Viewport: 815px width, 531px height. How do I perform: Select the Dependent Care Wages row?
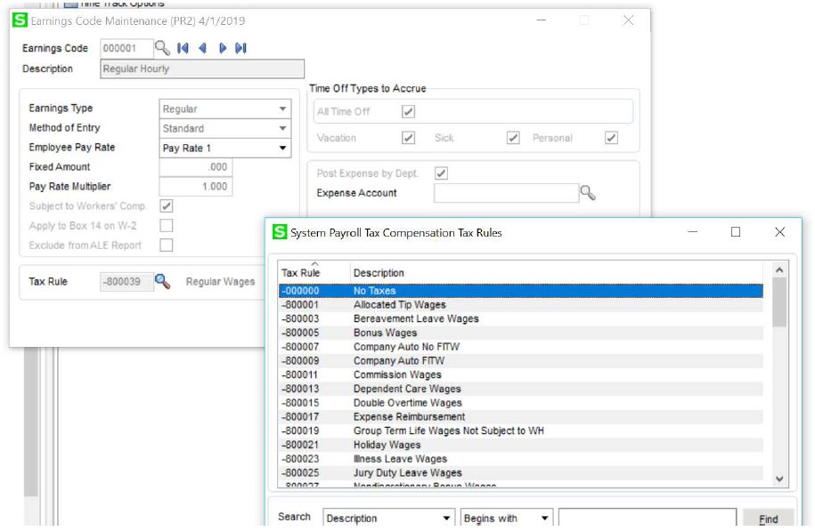click(521, 389)
